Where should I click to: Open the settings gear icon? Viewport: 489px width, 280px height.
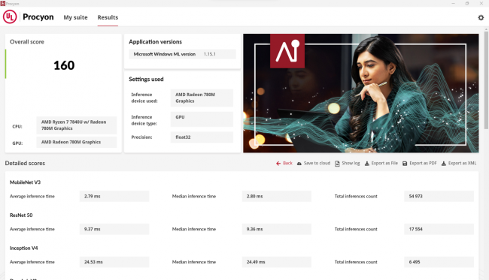[x=481, y=17]
